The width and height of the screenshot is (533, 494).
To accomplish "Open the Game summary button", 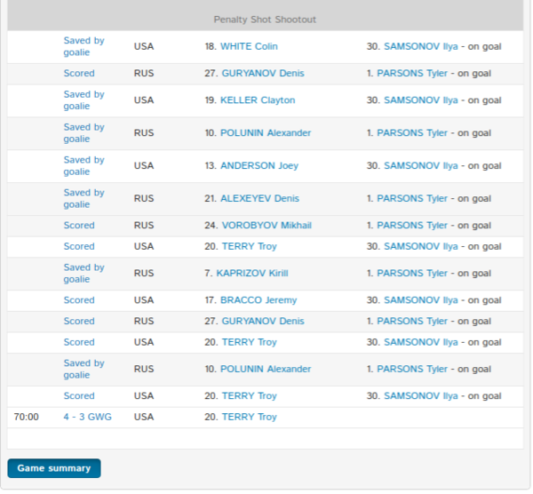I will coord(54,468).
